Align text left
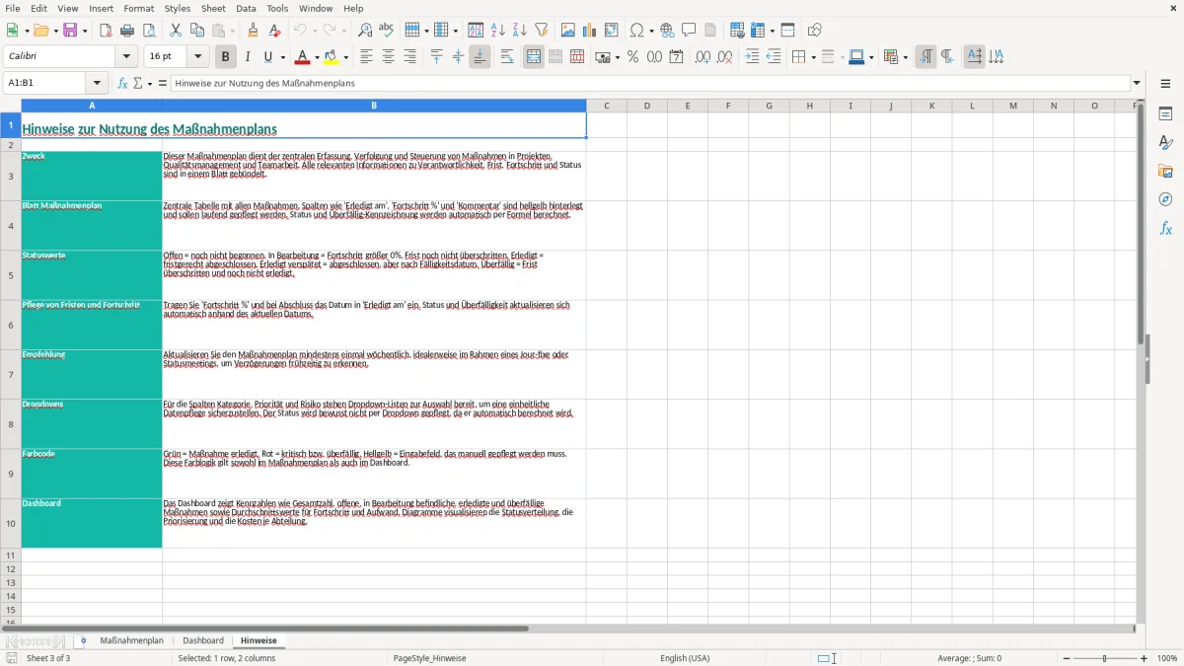This screenshot has height=666, width=1184. coord(366,57)
